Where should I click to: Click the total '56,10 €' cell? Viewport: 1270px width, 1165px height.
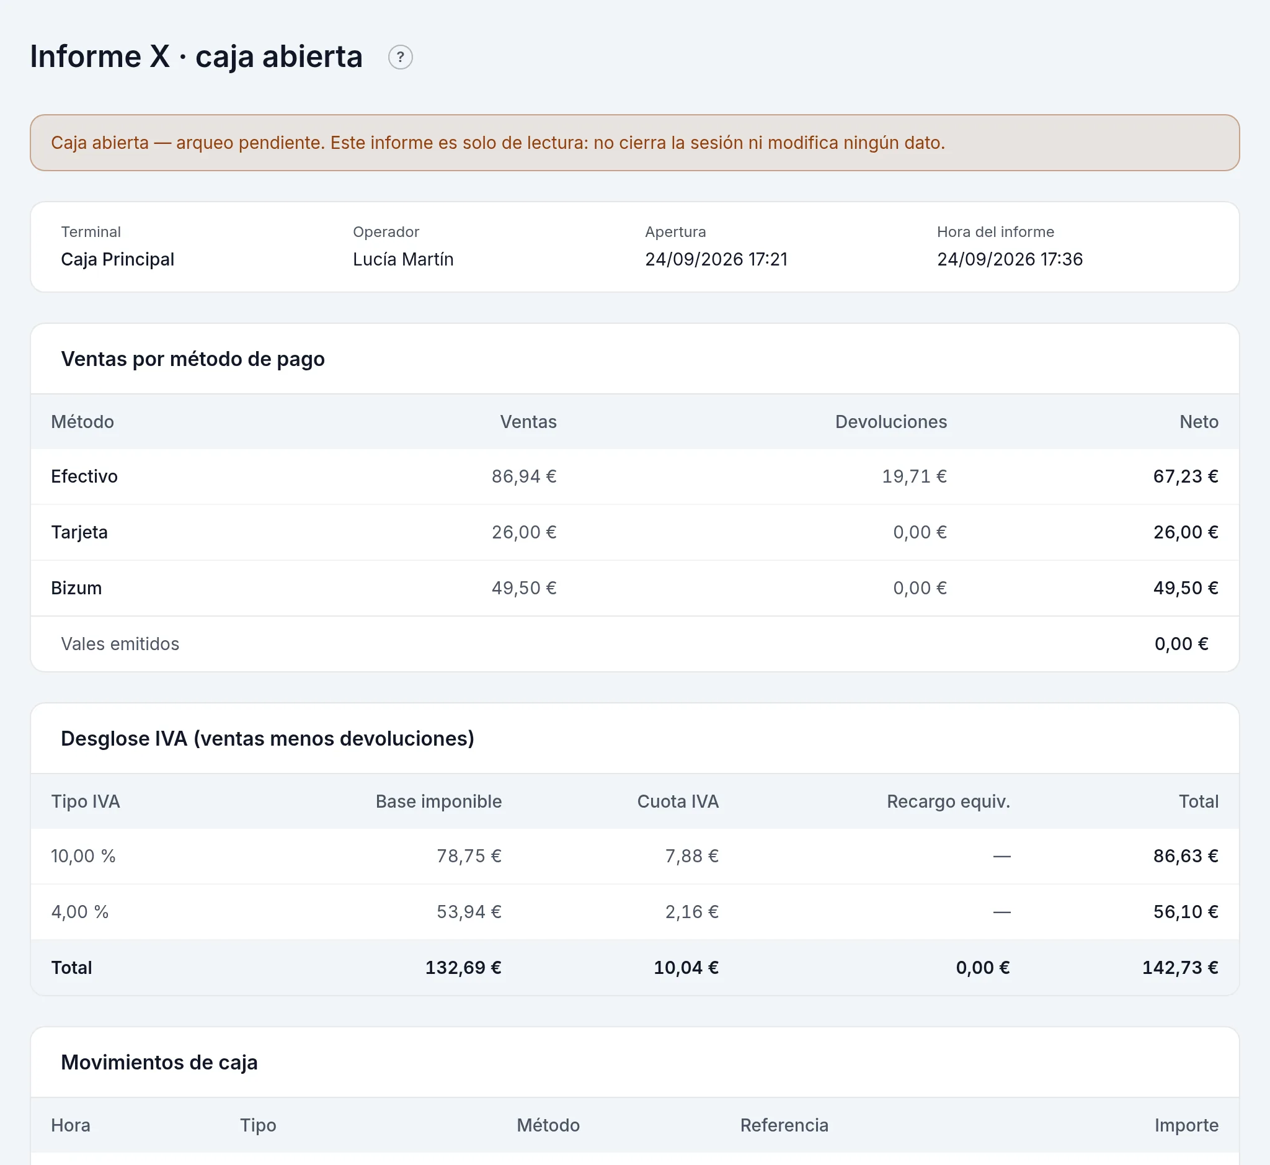coord(1186,912)
